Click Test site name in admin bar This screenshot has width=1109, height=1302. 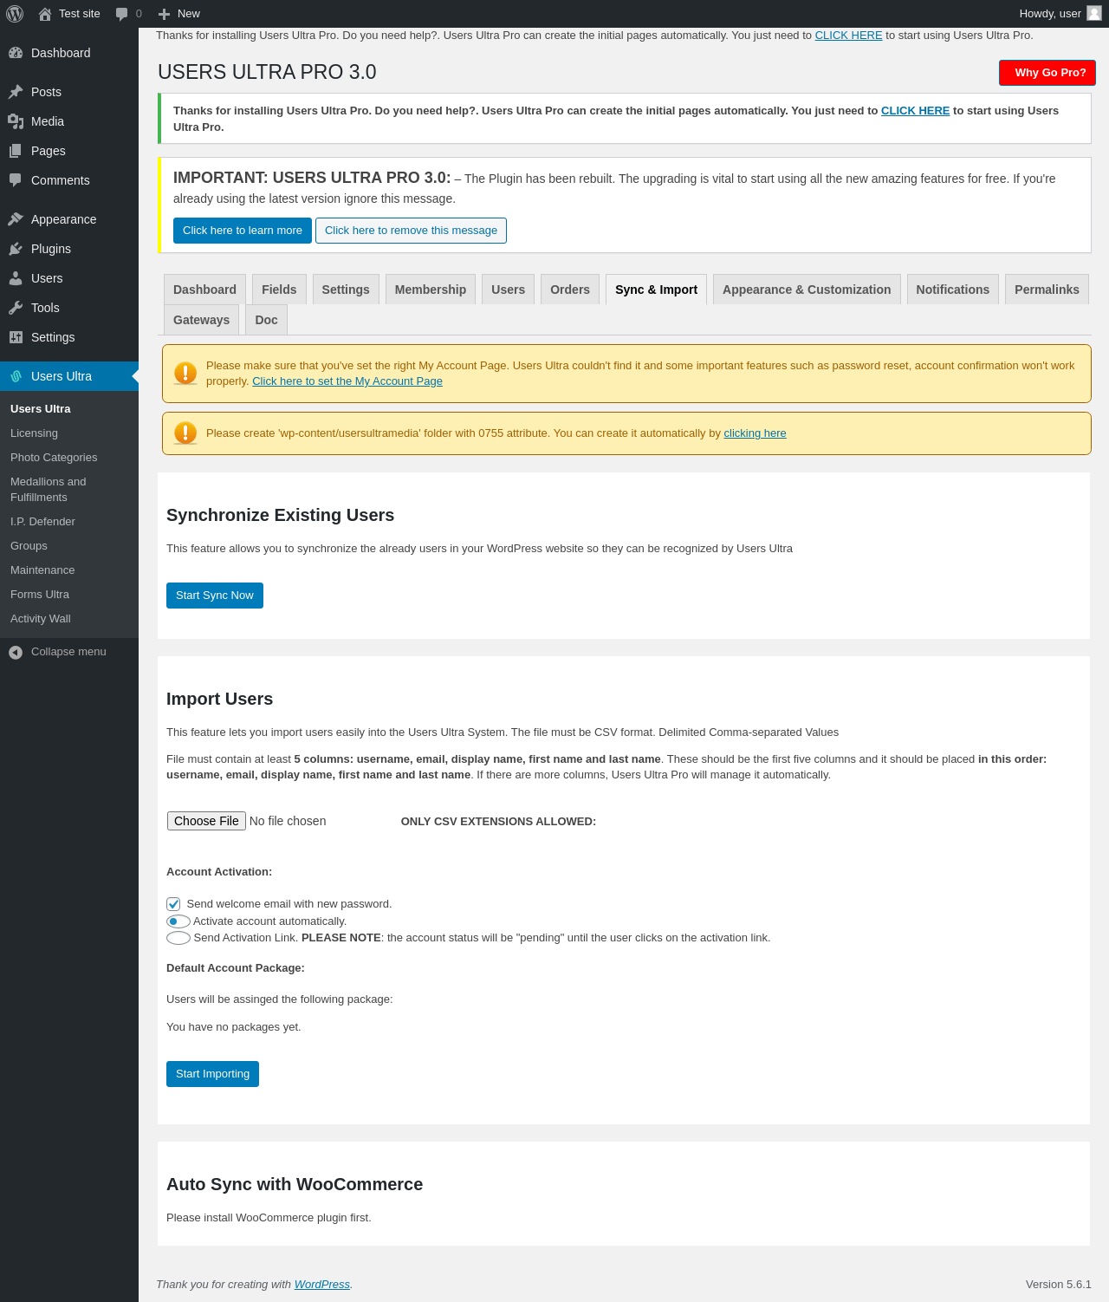[x=79, y=14]
